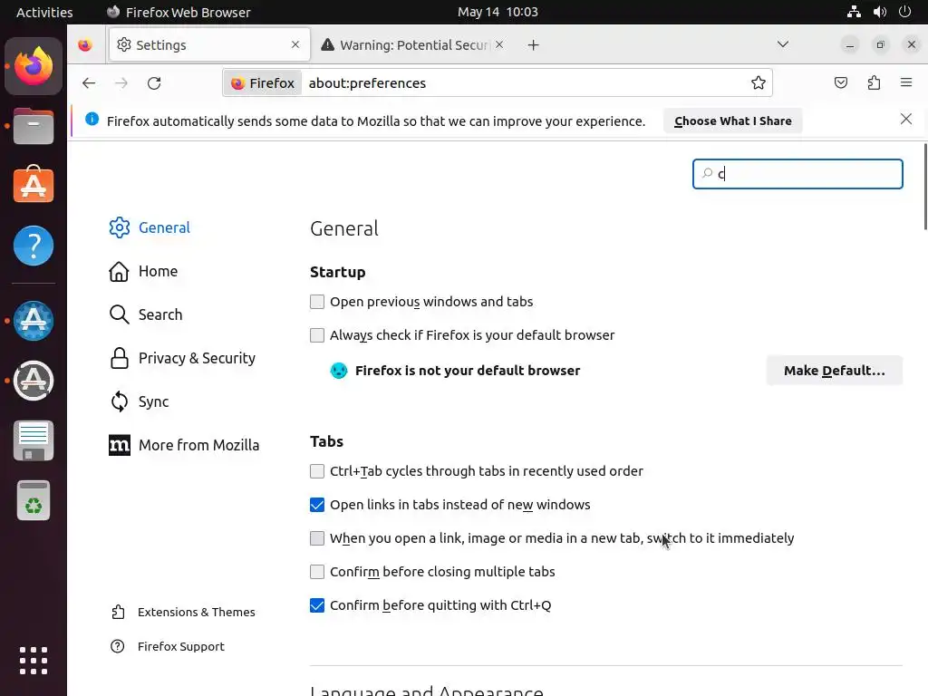The image size is (928, 696).
Task: Uncheck Open links in tabs option
Action: pyautogui.click(x=317, y=505)
